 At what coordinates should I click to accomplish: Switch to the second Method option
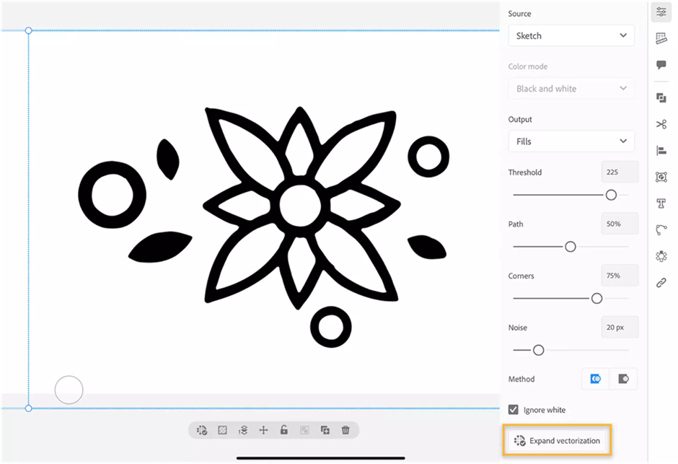tap(622, 378)
